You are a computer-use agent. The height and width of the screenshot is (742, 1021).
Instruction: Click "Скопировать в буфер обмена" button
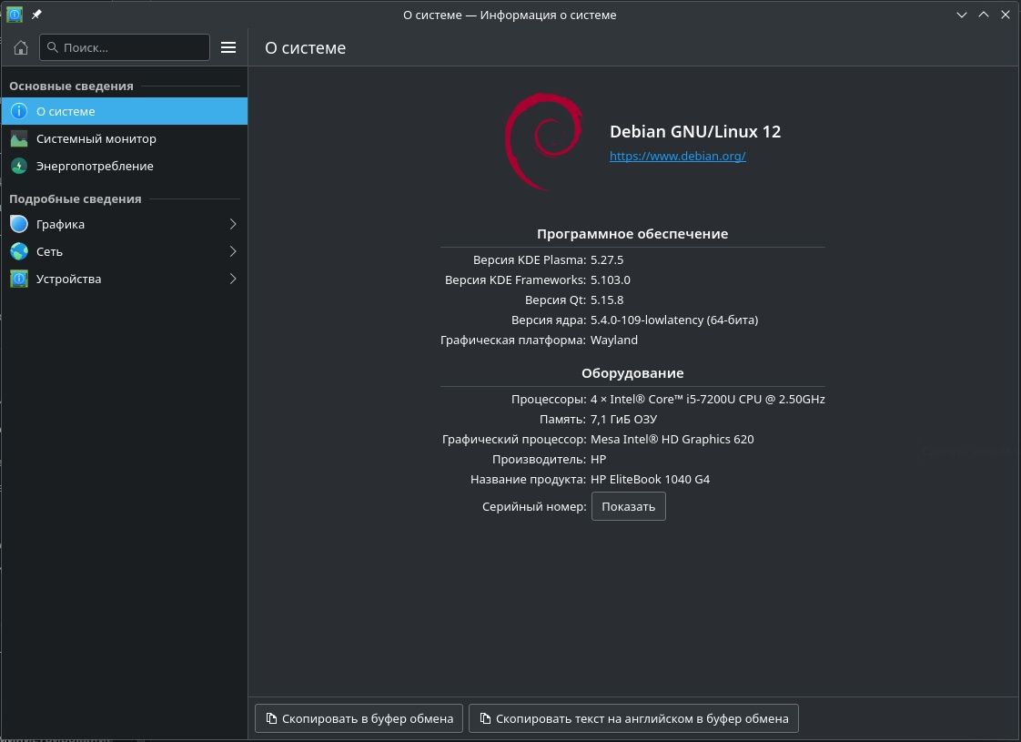(x=359, y=718)
